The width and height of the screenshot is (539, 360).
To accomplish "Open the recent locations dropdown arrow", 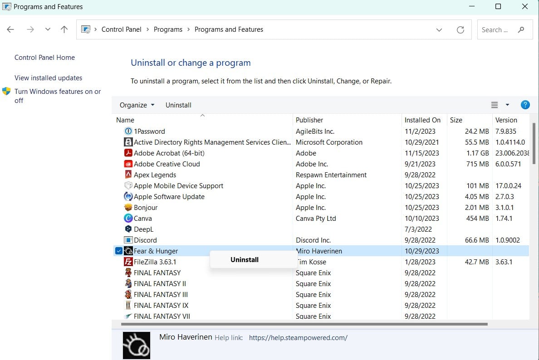I will click(x=48, y=29).
